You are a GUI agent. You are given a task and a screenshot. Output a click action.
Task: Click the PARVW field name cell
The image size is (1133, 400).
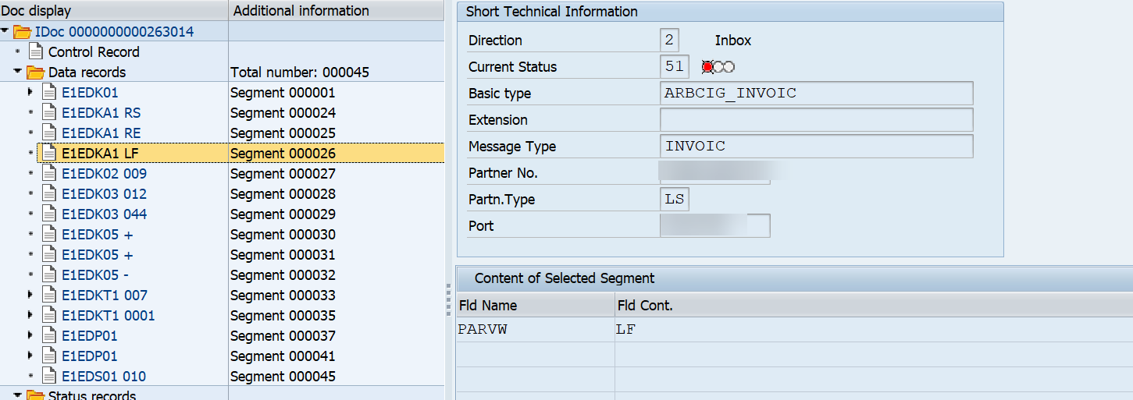pyautogui.click(x=483, y=330)
